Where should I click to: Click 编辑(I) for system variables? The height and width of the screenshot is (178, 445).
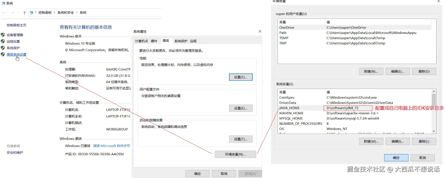(398, 142)
